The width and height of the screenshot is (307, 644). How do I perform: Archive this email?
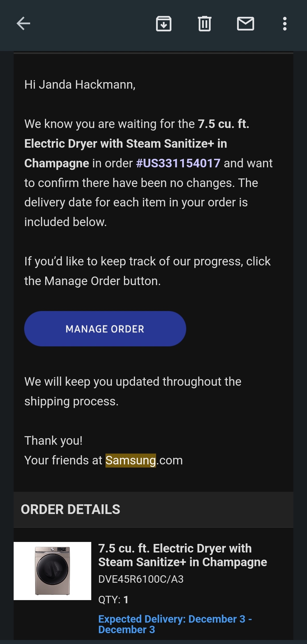coord(164,24)
